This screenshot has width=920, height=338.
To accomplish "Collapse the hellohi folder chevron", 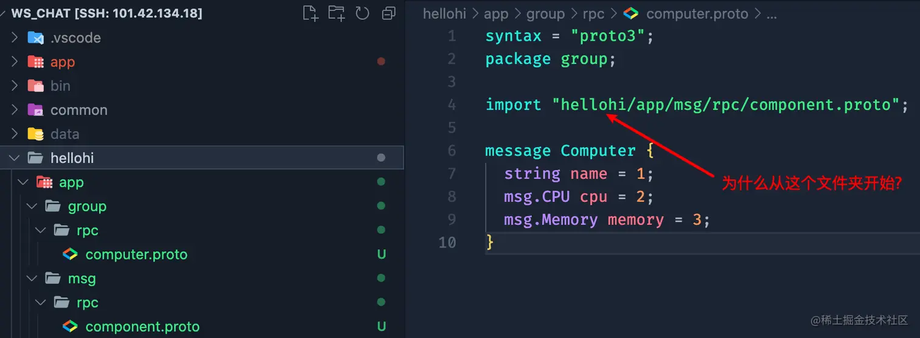I will pyautogui.click(x=15, y=159).
